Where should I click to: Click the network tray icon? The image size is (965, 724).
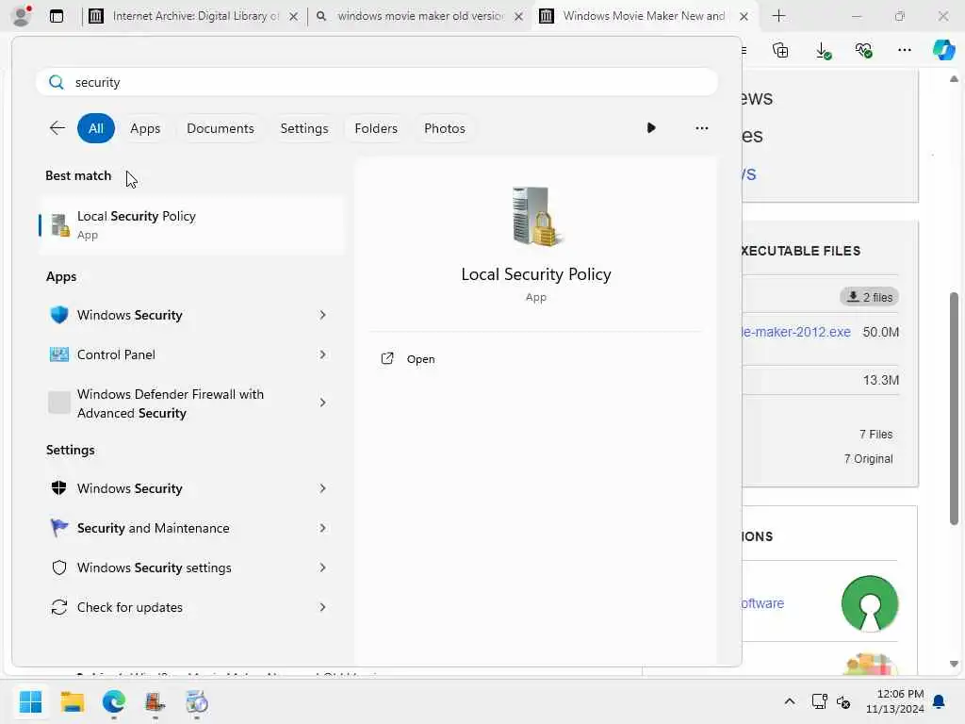(819, 701)
